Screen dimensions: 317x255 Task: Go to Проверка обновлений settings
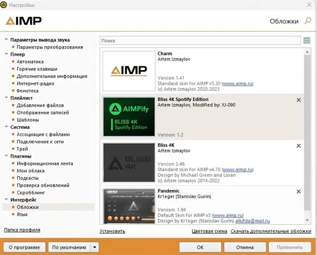(x=43, y=185)
